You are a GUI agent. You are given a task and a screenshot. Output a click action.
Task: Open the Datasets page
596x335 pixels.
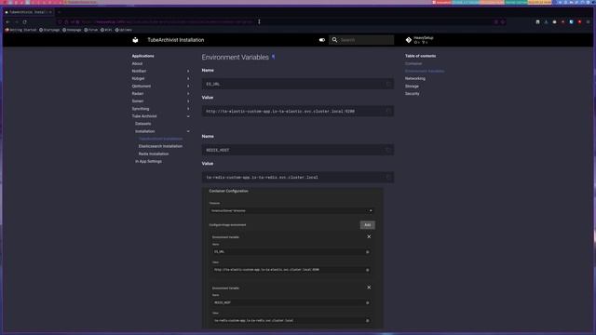(x=142, y=124)
